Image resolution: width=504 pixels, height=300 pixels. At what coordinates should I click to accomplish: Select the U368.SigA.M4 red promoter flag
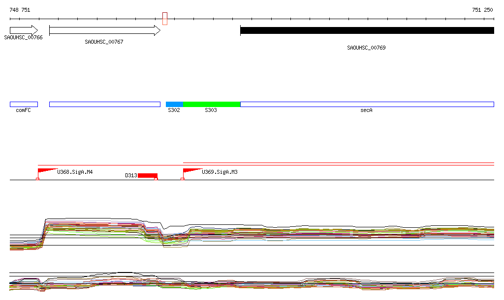point(46,171)
